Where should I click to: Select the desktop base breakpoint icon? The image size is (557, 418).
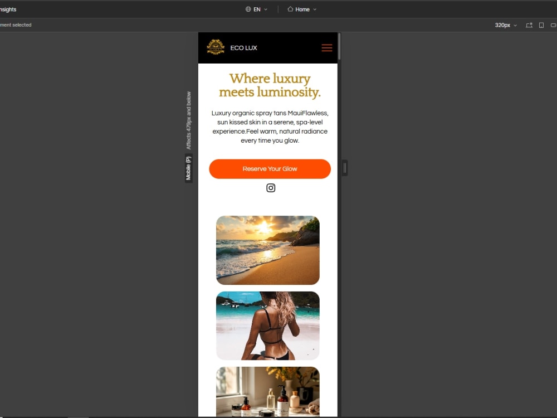coord(529,25)
